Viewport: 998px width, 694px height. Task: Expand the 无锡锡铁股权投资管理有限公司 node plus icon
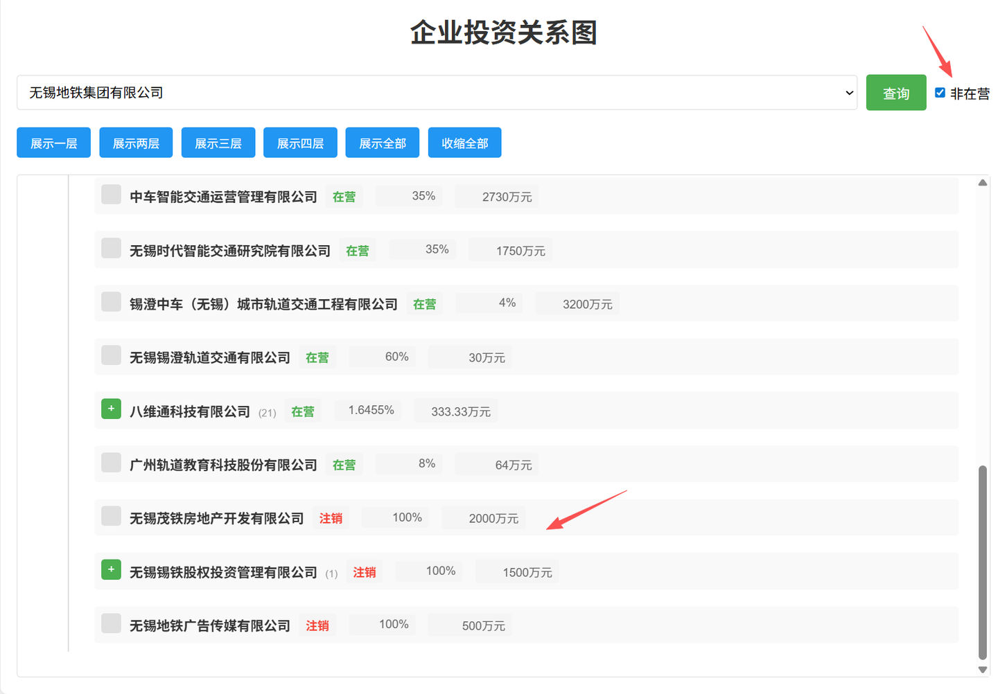pos(111,569)
